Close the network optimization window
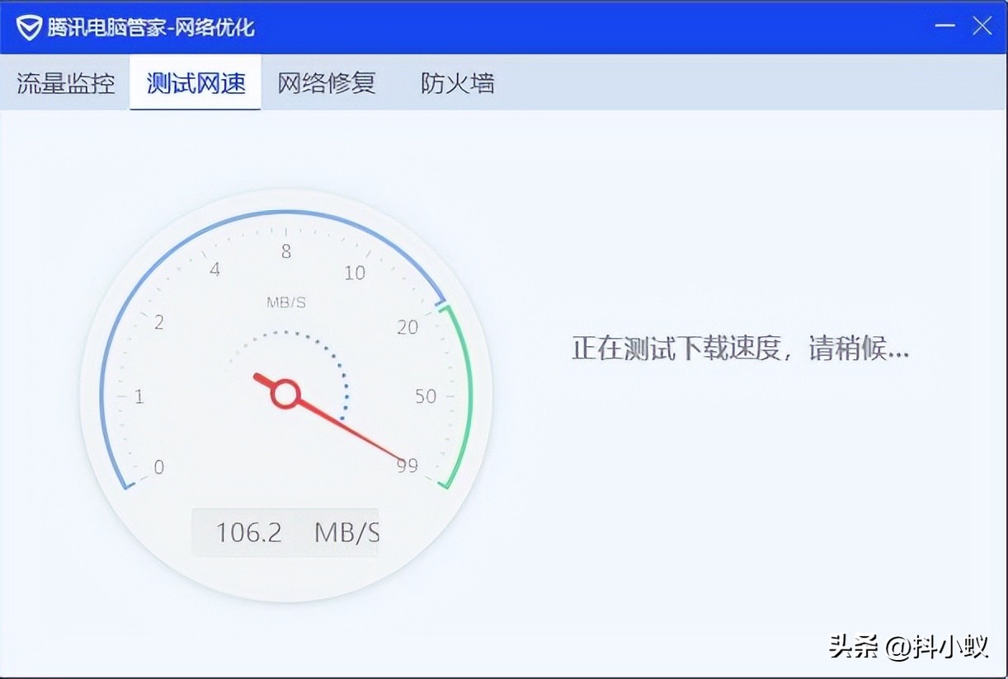1008x679 pixels. click(982, 26)
